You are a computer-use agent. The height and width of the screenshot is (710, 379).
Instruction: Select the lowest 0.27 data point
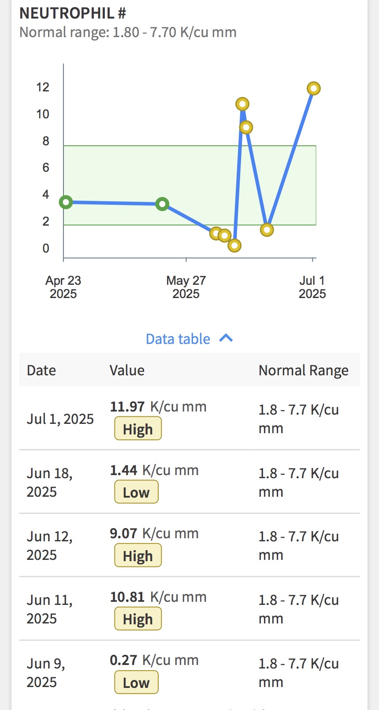(234, 245)
